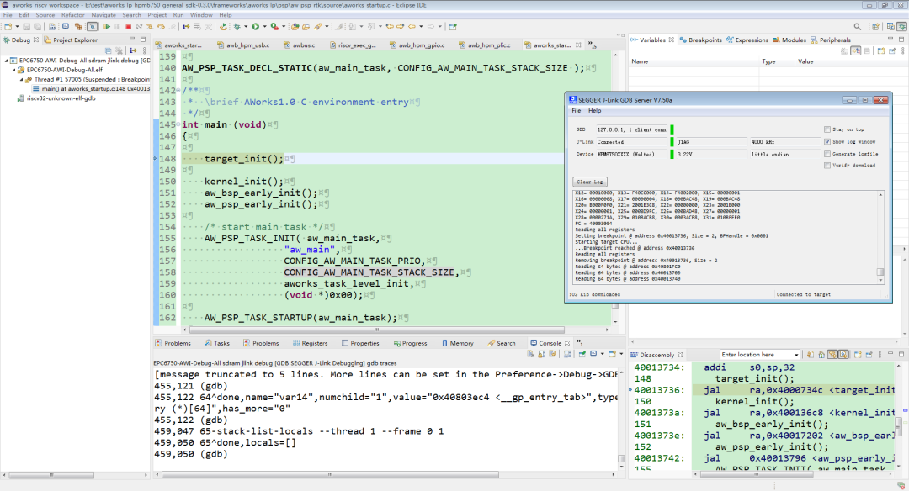Click the Clear Log button
Screen dimensions: 909x491
(589, 182)
